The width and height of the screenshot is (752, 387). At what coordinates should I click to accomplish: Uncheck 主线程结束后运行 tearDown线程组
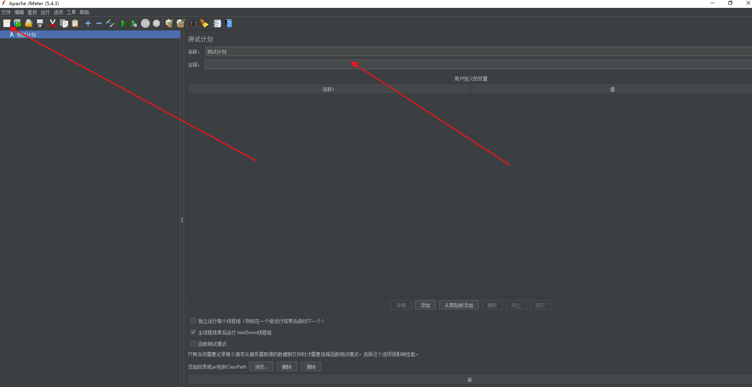click(x=193, y=333)
